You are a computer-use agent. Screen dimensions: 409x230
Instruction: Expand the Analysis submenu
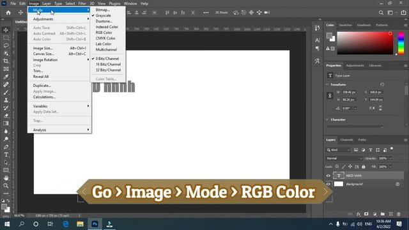pyautogui.click(x=59, y=130)
